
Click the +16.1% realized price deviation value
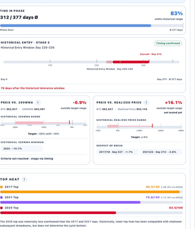(x=173, y=103)
